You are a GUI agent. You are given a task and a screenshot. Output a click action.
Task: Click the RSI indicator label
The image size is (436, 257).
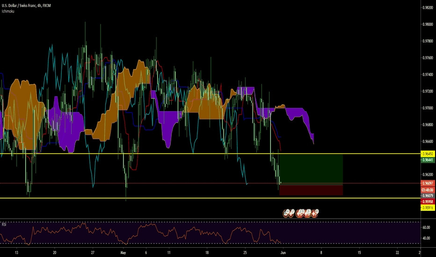4,224
